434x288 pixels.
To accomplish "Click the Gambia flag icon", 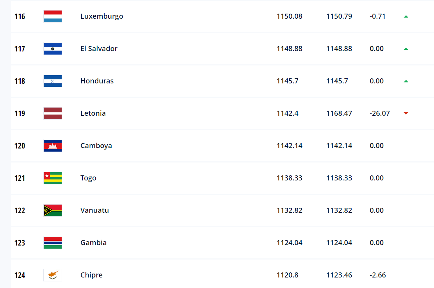I will tap(53, 243).
